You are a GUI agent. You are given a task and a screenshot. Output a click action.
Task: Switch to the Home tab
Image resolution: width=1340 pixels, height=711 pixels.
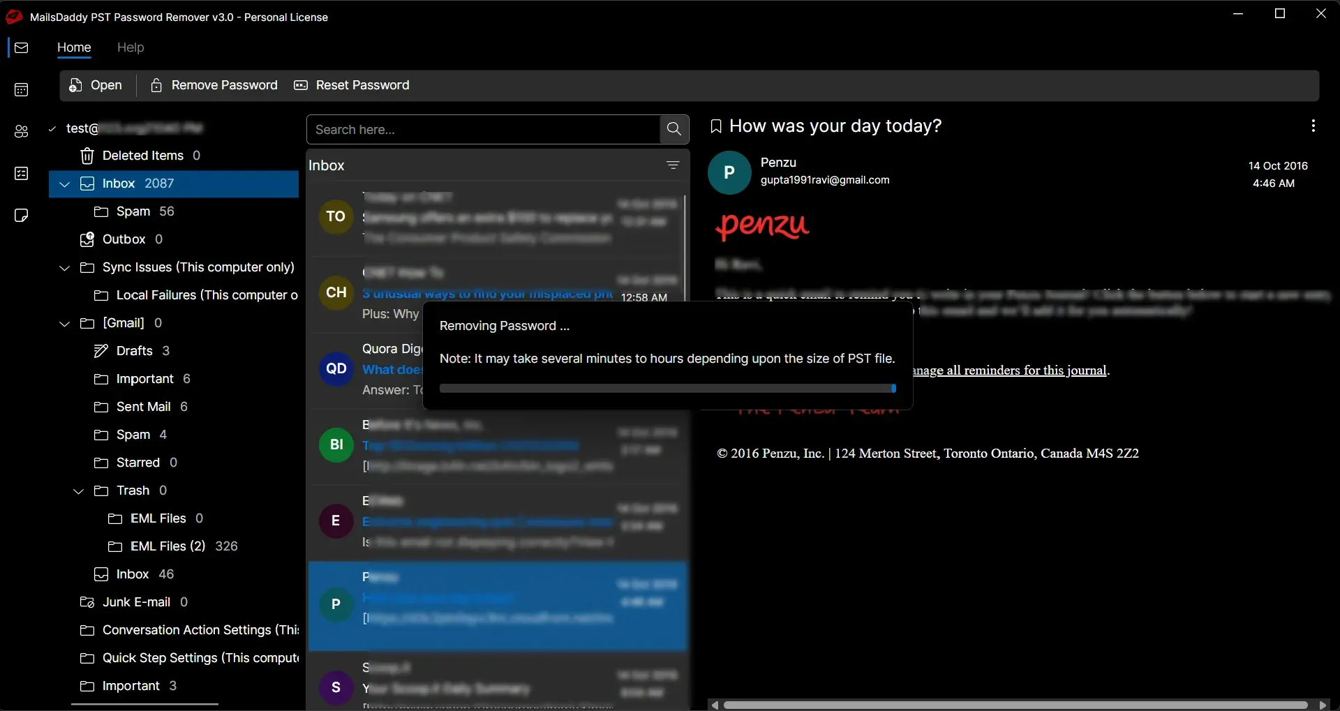(x=74, y=47)
